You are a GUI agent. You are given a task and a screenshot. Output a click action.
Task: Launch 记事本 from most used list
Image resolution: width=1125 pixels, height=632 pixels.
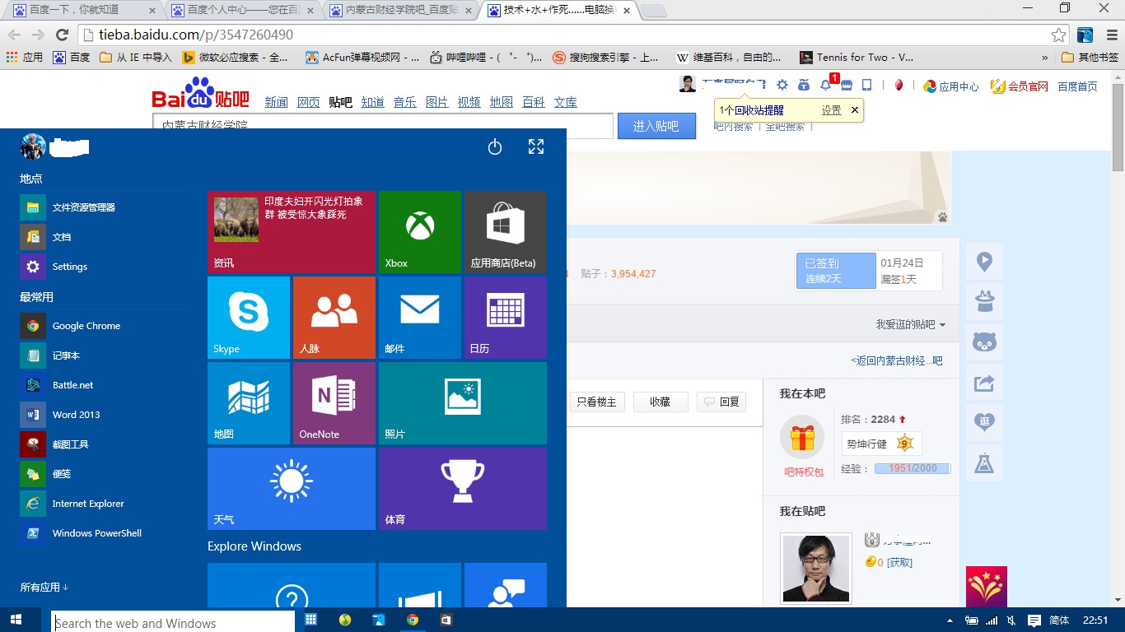coord(103,355)
